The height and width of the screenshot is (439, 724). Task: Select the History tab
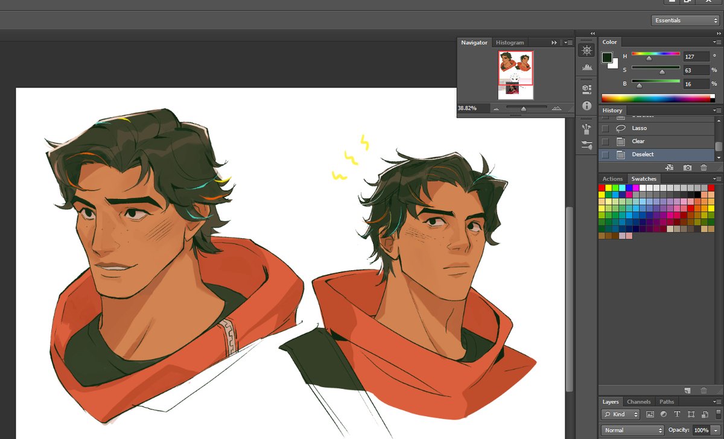coord(612,110)
